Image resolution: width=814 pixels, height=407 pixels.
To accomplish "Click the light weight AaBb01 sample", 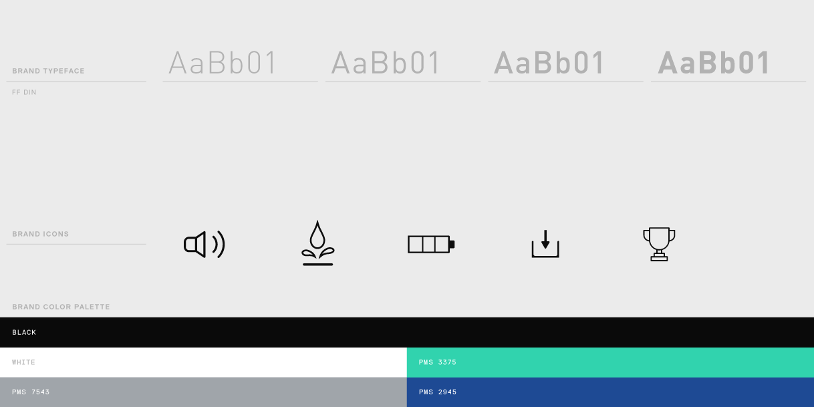I will tap(223, 63).
